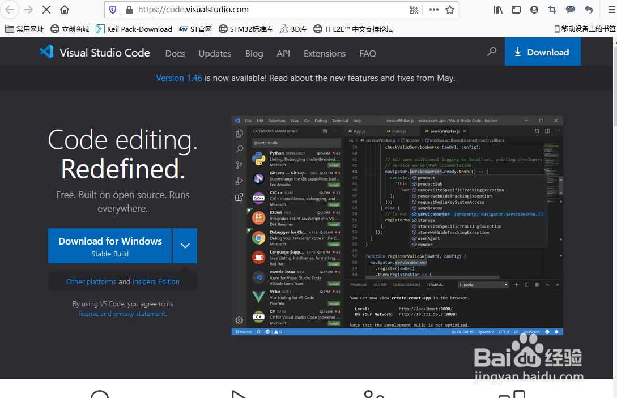Show site security padlock details
Image resolution: width=617 pixels, height=398 pixels.
(x=129, y=10)
